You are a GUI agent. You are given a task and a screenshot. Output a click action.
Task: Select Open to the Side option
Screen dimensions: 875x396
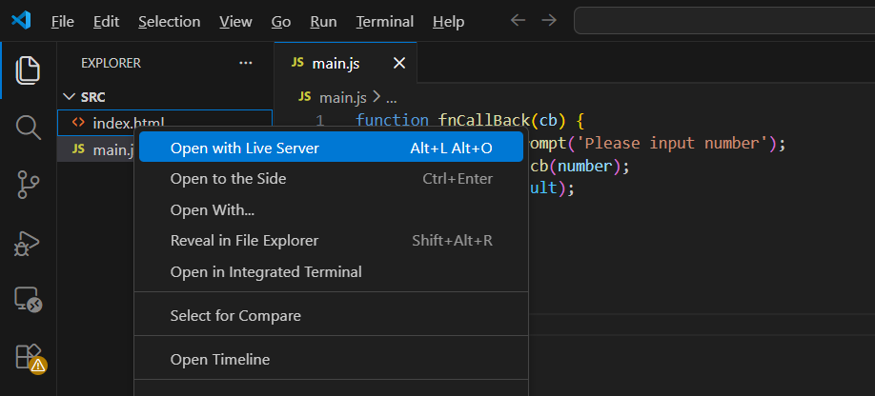228,178
